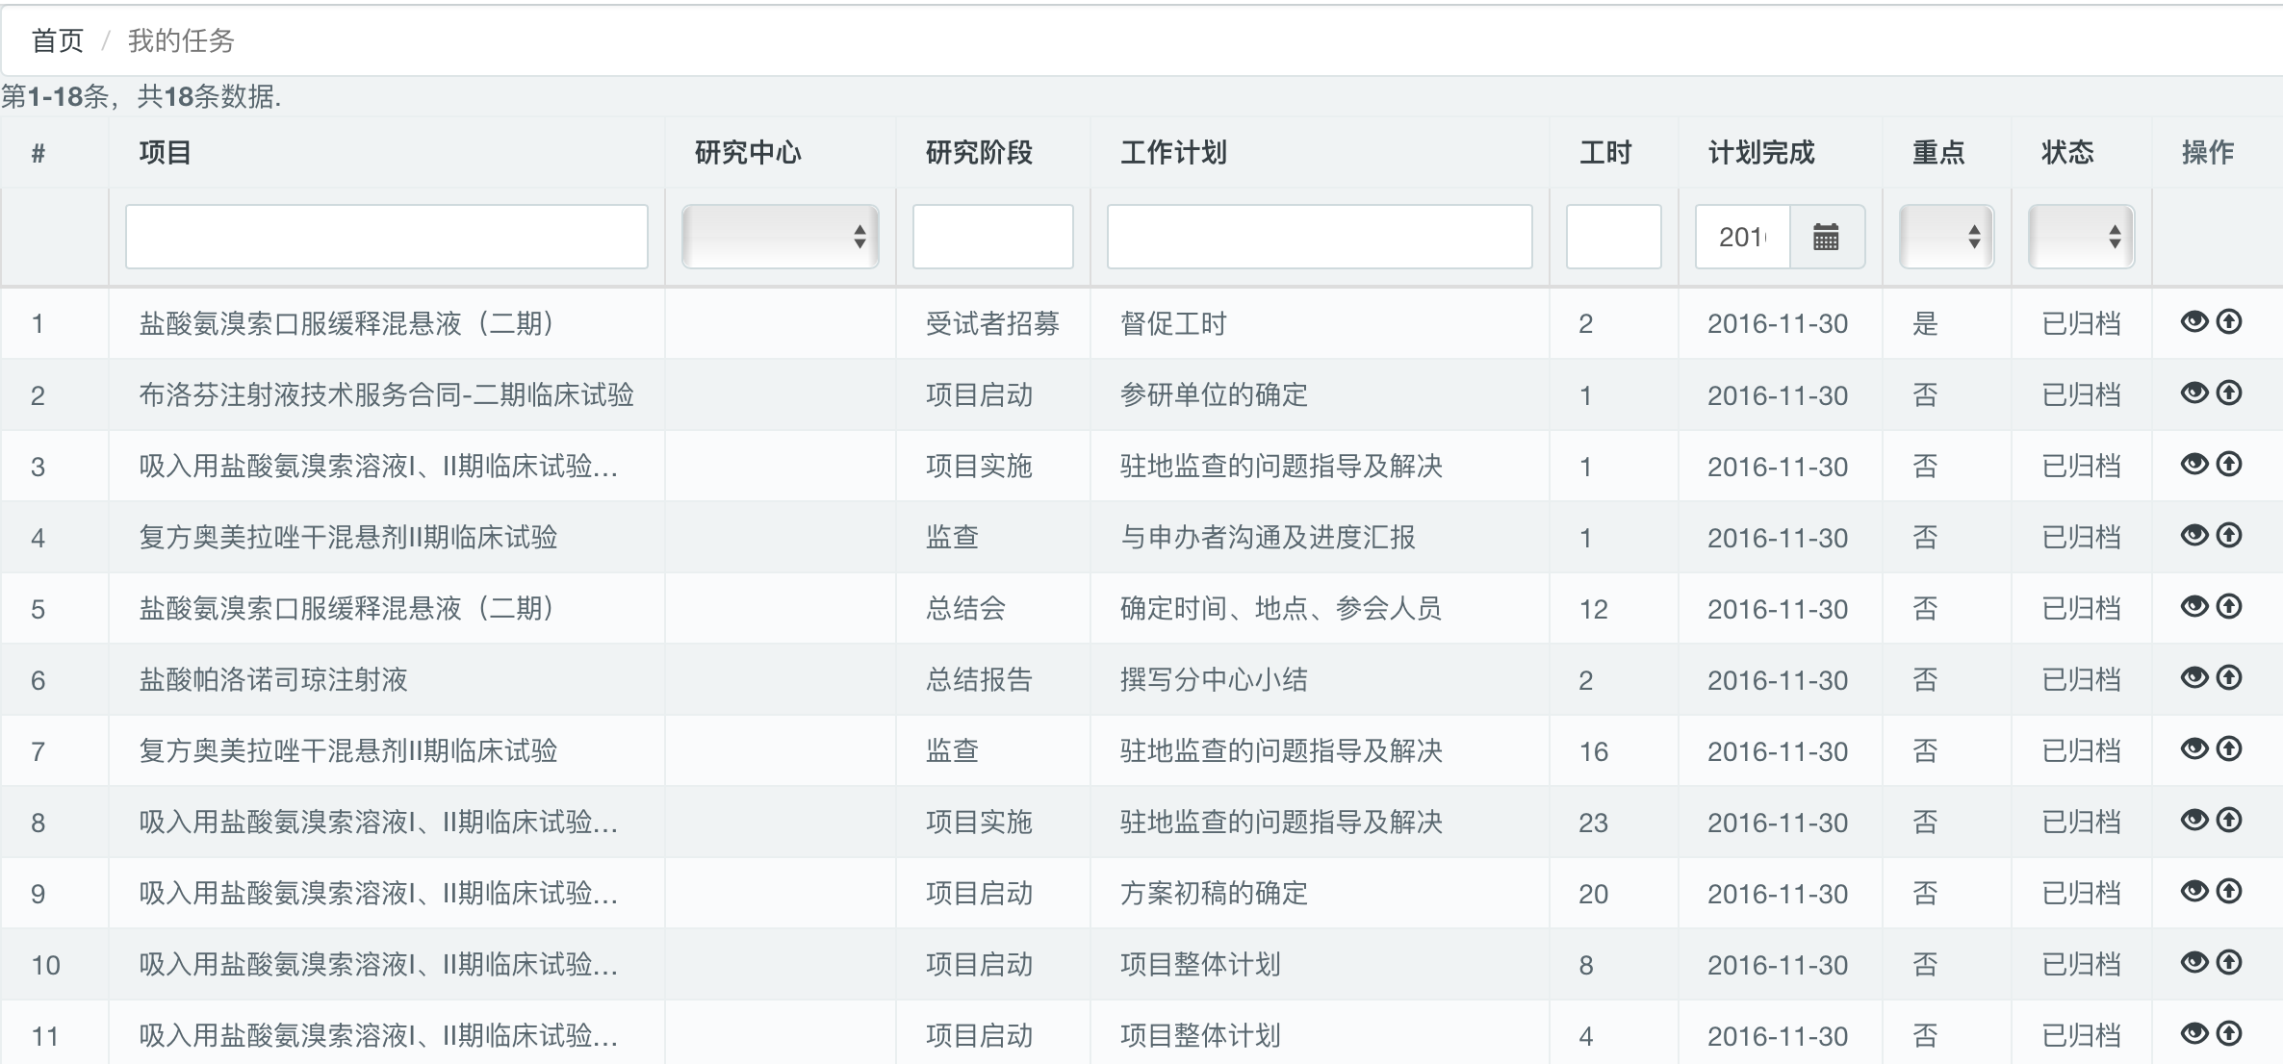
Task: Click eye icon in row 6
Action: pos(2193,677)
